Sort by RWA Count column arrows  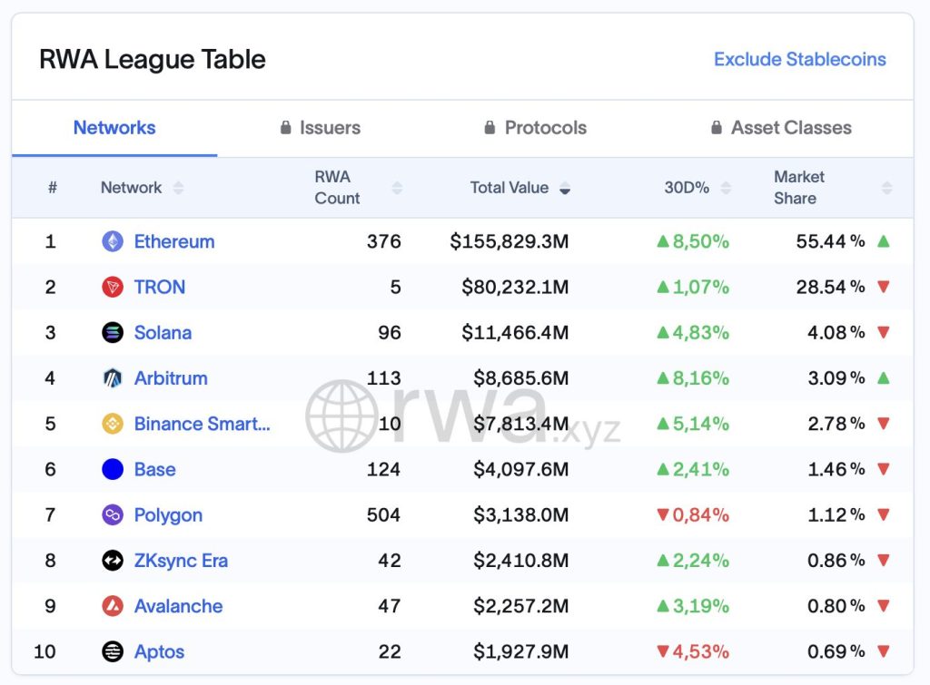[x=396, y=188]
